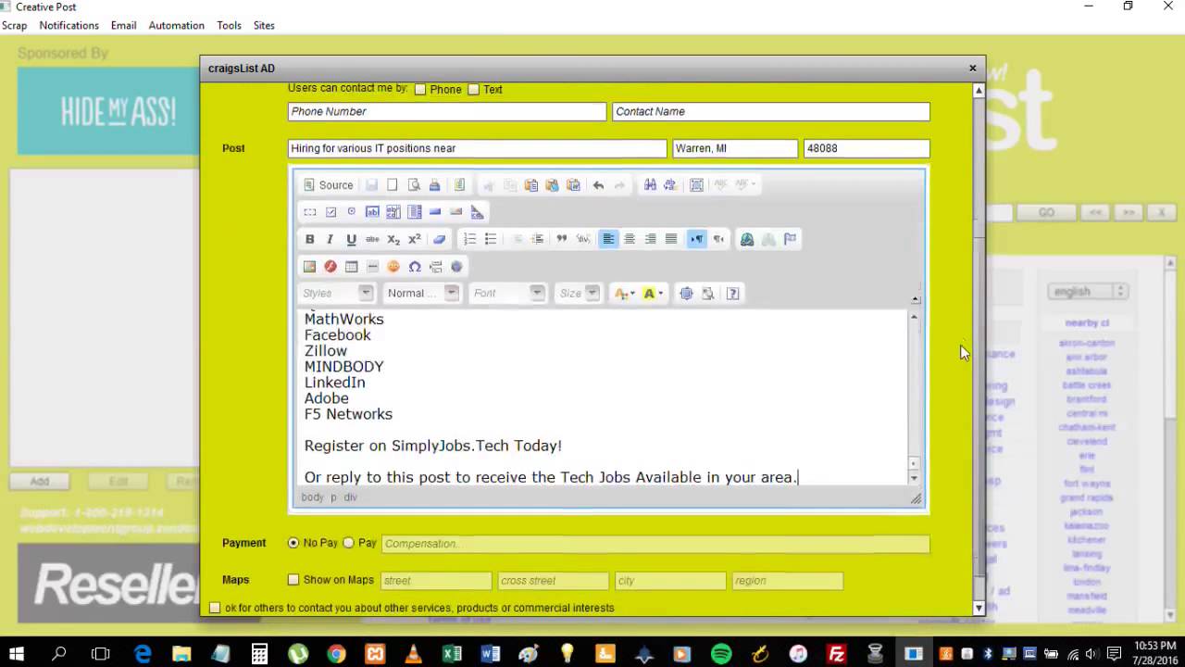This screenshot has width=1185, height=667.
Task: Open Spotify from the taskbar
Action: click(721, 654)
